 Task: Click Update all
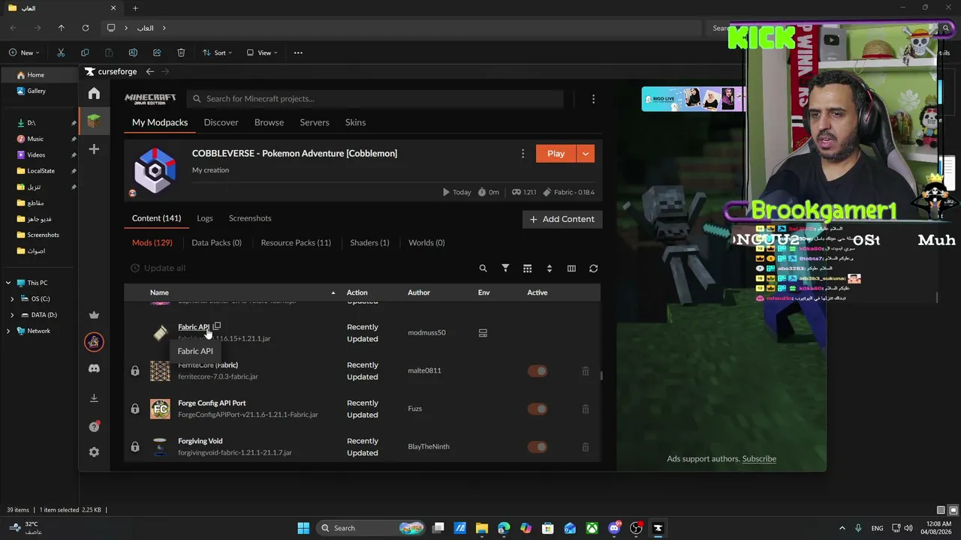pos(158,268)
